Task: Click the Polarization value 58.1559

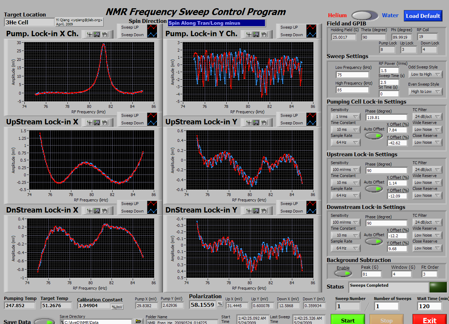Action: click(x=203, y=304)
